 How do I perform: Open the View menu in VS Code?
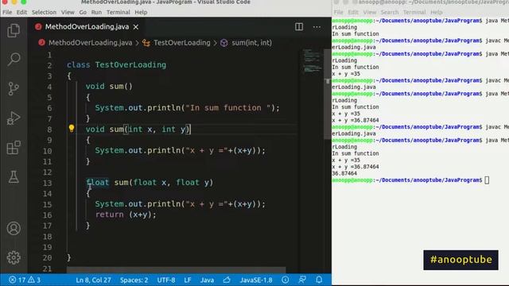tap(68, 13)
